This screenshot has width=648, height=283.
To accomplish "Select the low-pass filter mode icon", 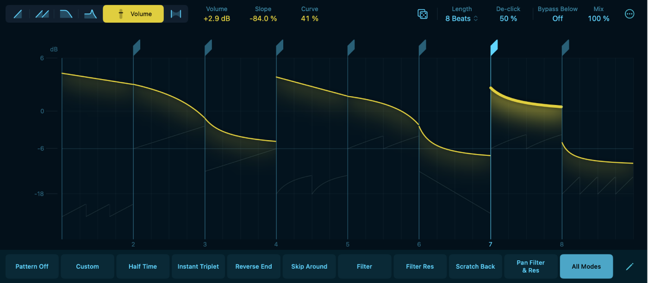I will (x=66, y=14).
